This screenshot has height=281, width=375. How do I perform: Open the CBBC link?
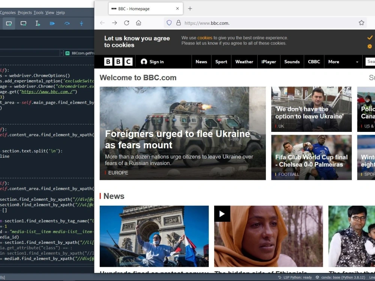314,62
